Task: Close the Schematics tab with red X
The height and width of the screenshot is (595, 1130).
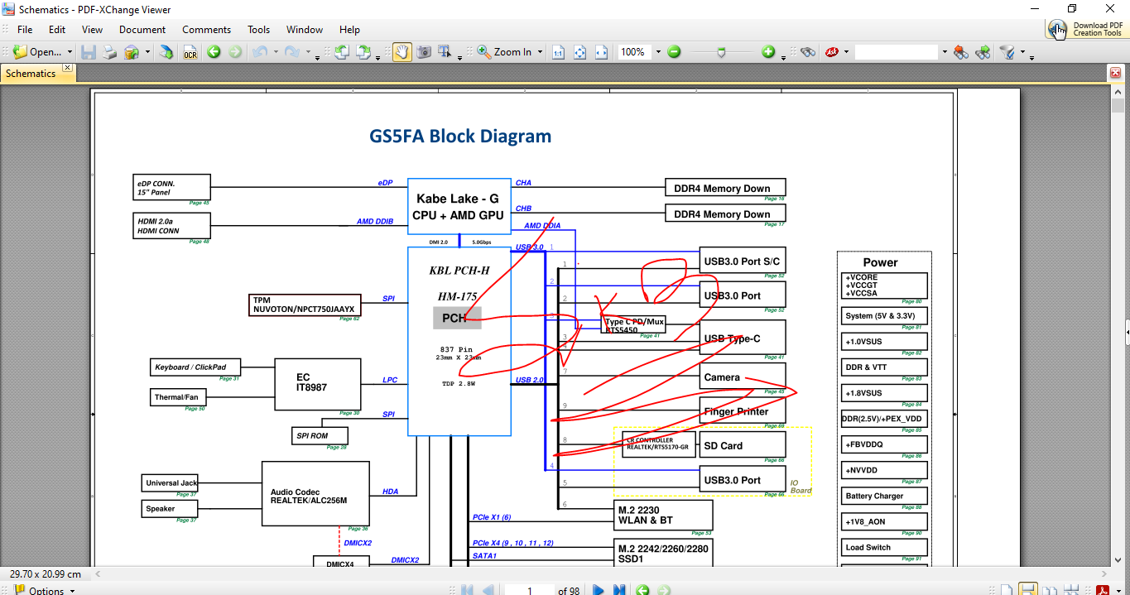Action: point(1115,73)
